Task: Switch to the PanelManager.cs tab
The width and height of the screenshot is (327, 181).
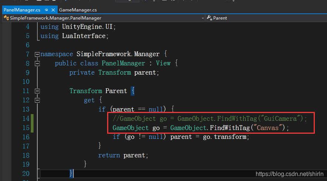Action: click(22, 10)
